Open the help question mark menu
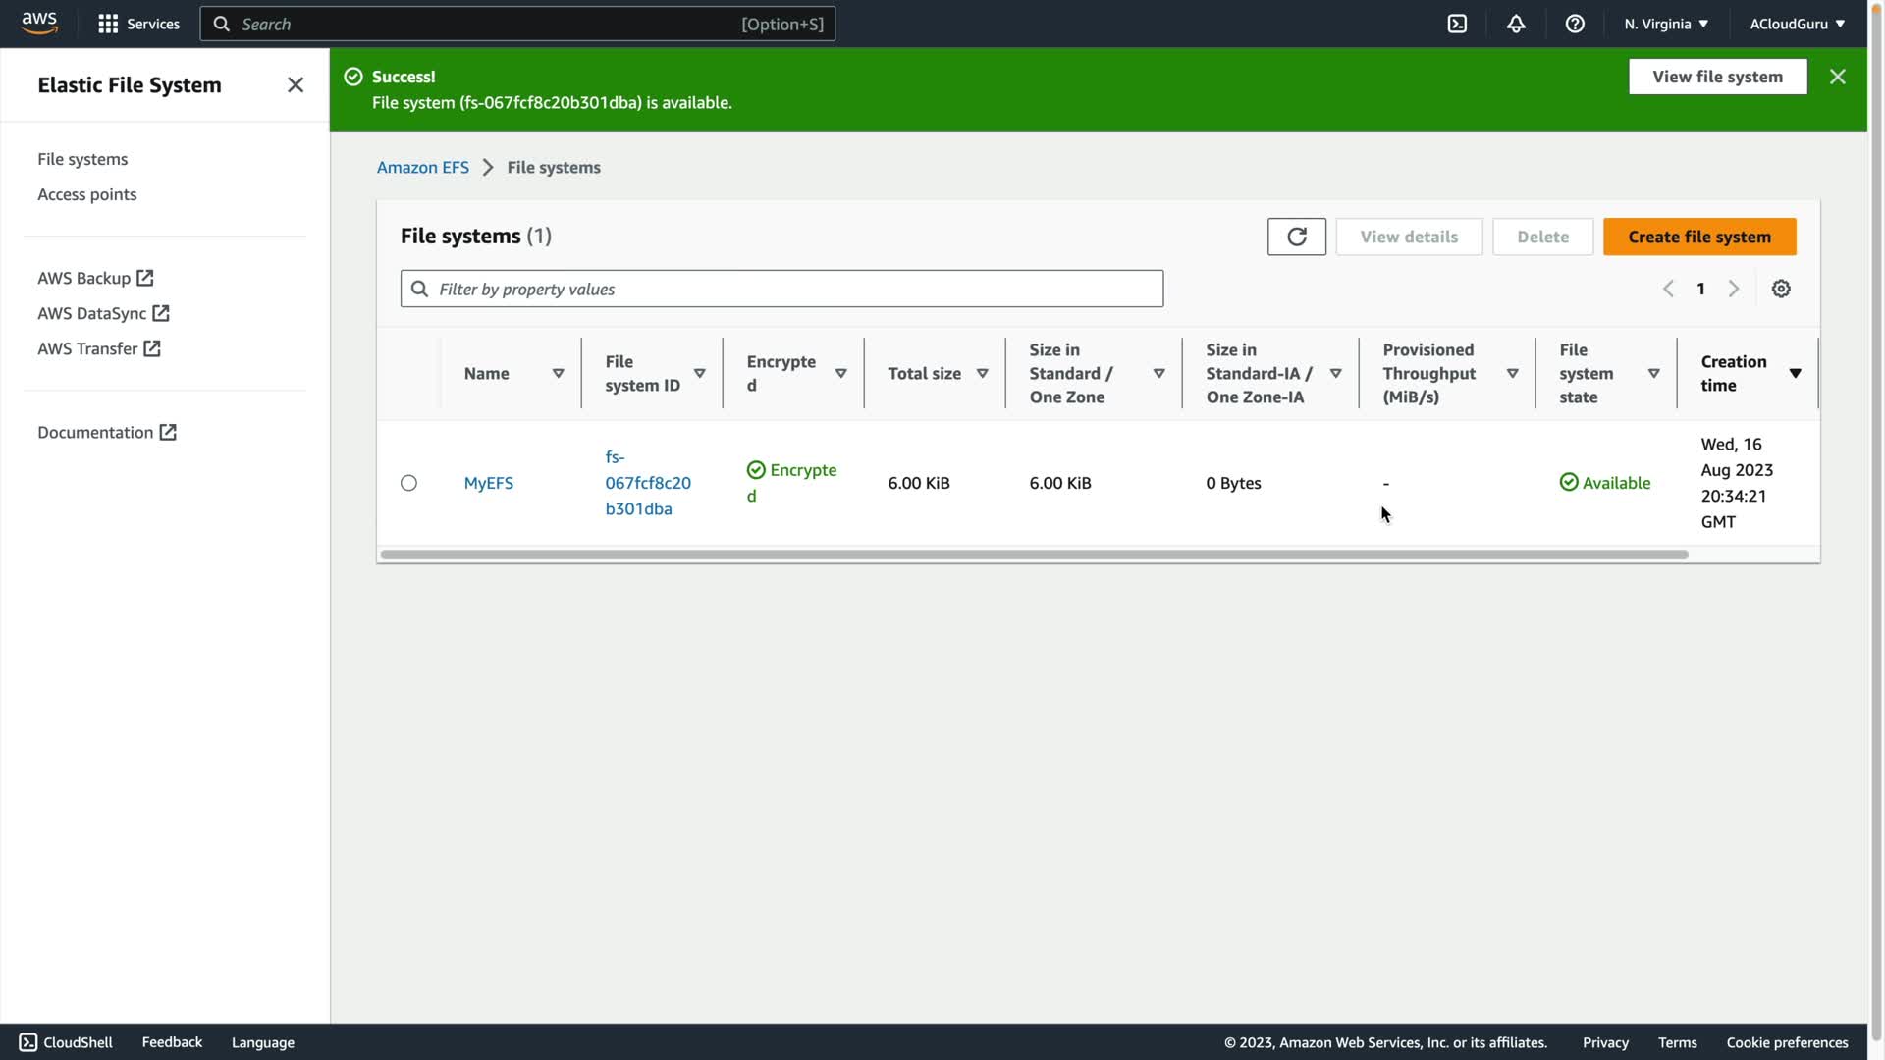Image resolution: width=1885 pixels, height=1060 pixels. coord(1575,24)
